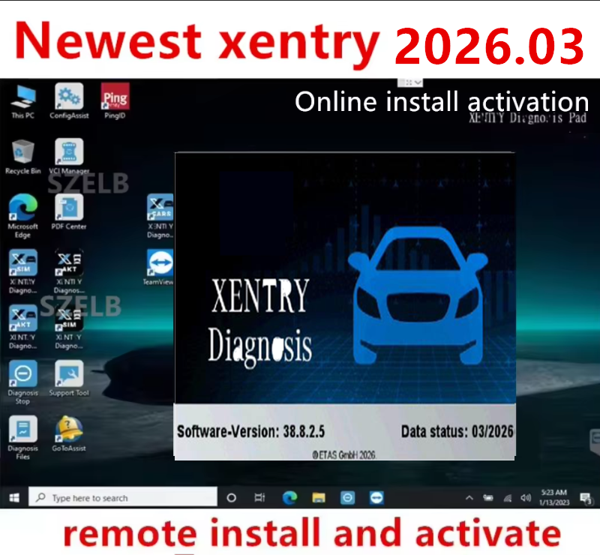Click the volume speaker tray icon

click(526, 498)
